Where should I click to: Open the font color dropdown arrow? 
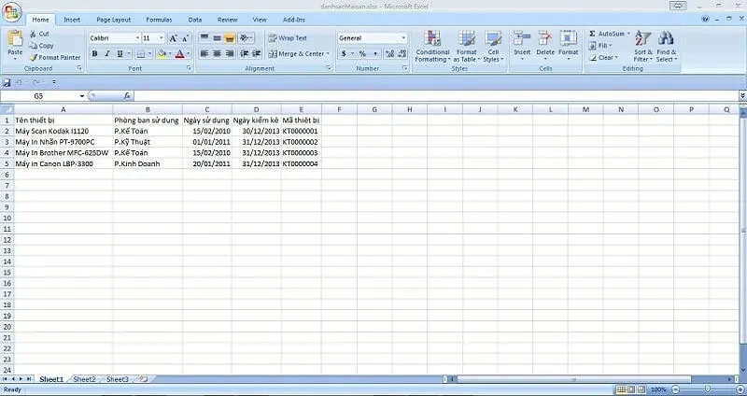click(x=189, y=54)
